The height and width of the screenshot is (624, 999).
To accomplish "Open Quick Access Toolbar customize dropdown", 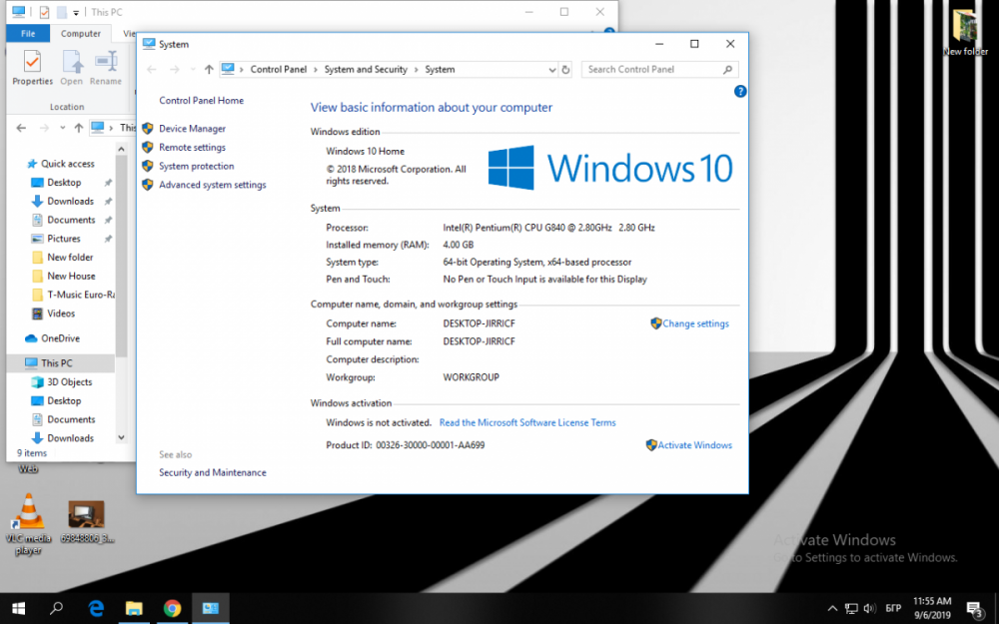I will (77, 13).
